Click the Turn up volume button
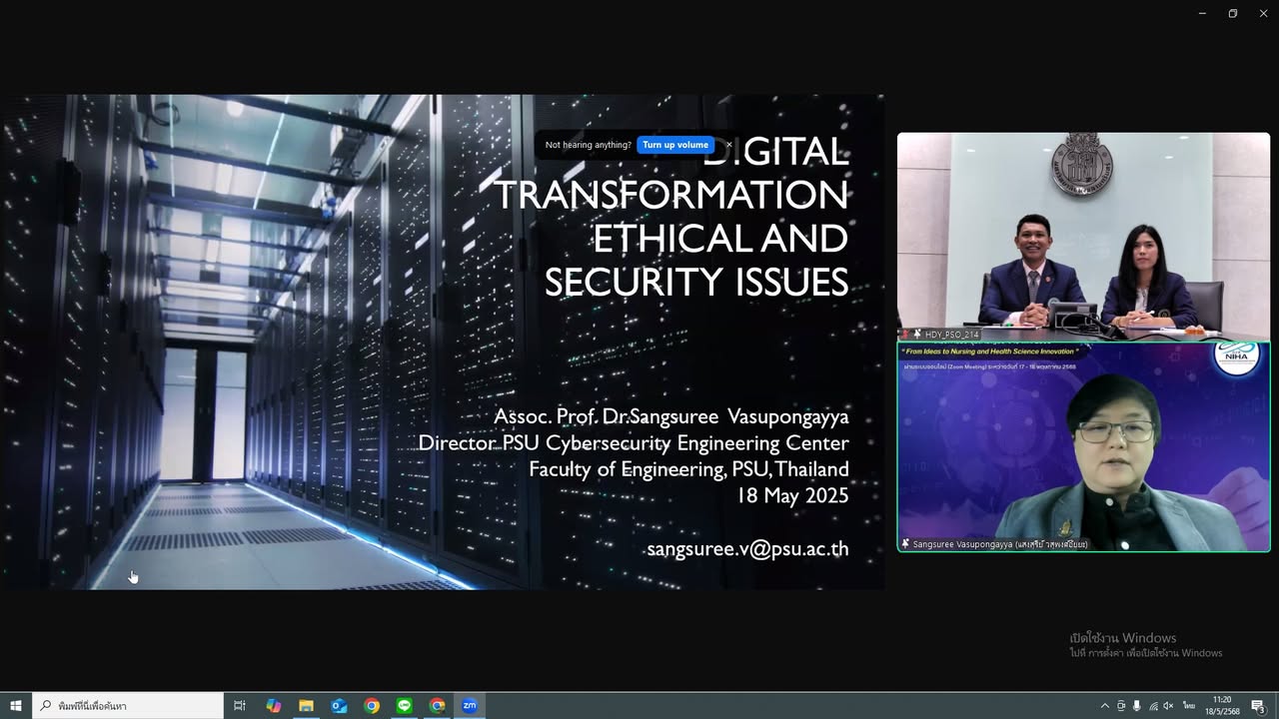 (x=675, y=145)
